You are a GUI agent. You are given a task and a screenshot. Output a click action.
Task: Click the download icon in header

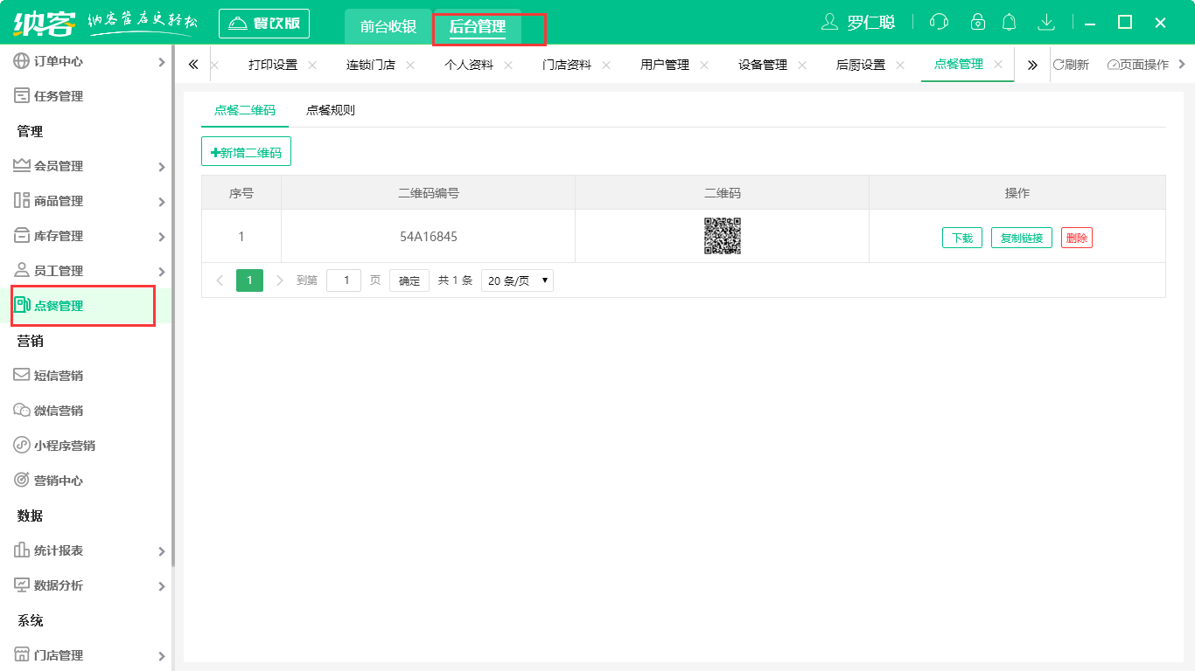point(1045,23)
